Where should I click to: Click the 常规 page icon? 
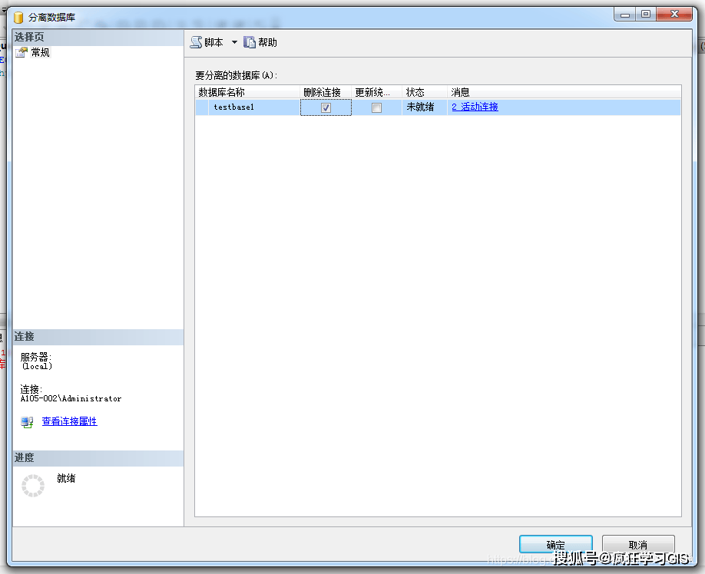(22, 52)
